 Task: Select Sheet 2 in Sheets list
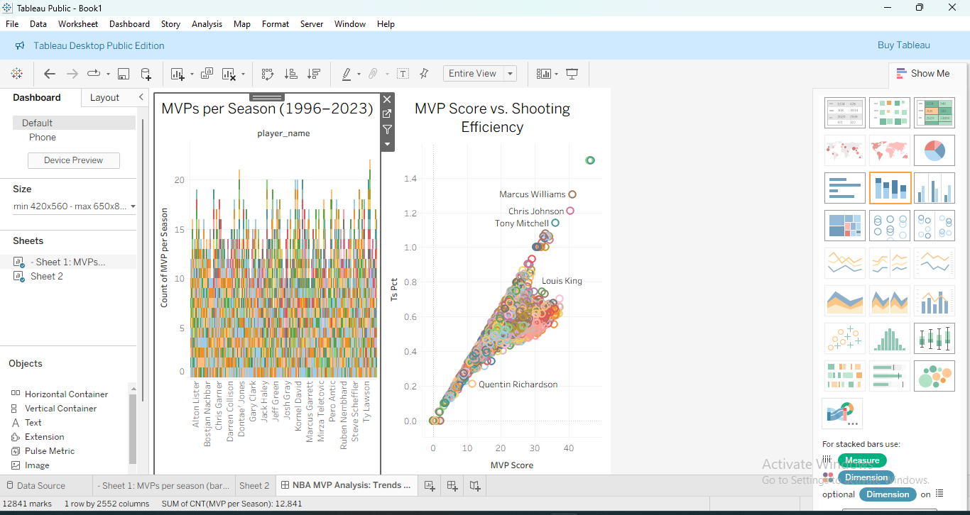[x=47, y=277]
